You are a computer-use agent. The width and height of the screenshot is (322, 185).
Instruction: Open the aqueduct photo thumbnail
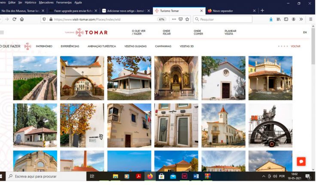[35, 78]
